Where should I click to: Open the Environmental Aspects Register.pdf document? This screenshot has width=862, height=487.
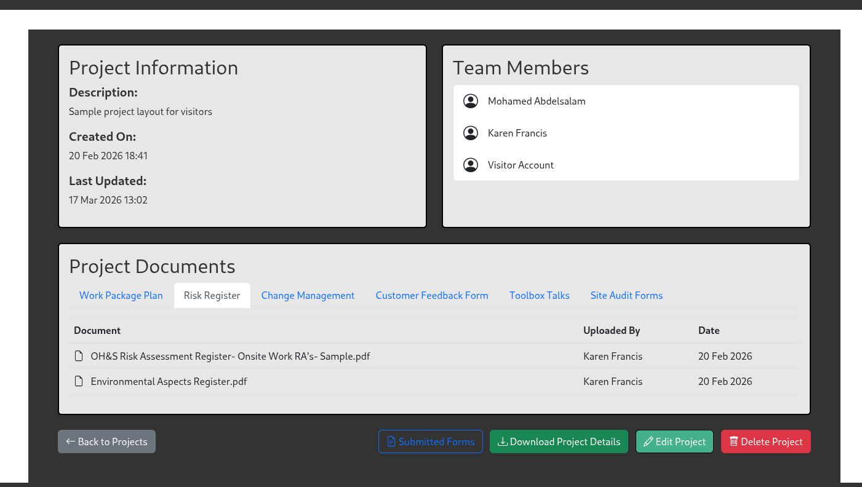169,381
